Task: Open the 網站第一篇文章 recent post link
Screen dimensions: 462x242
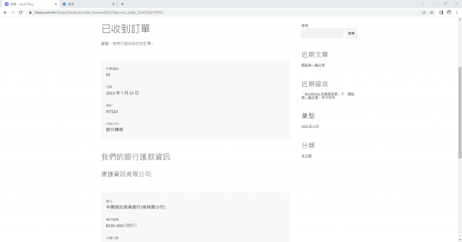Action: [313, 65]
